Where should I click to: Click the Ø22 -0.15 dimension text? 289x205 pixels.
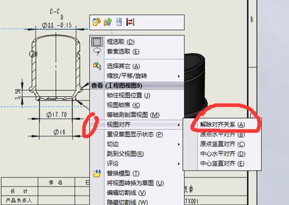coord(56,25)
